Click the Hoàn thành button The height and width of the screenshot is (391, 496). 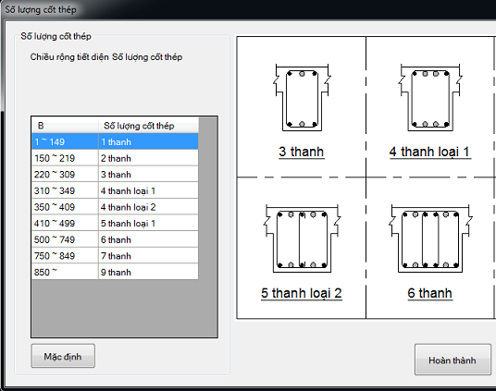[453, 360]
